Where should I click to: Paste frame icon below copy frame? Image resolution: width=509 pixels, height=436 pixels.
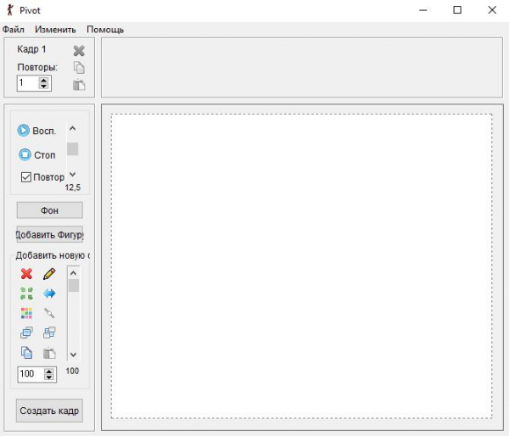79,85
